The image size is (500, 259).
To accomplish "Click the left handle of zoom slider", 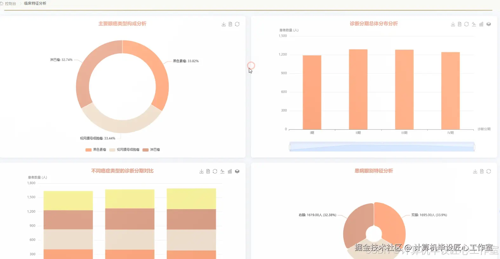I will [290, 147].
